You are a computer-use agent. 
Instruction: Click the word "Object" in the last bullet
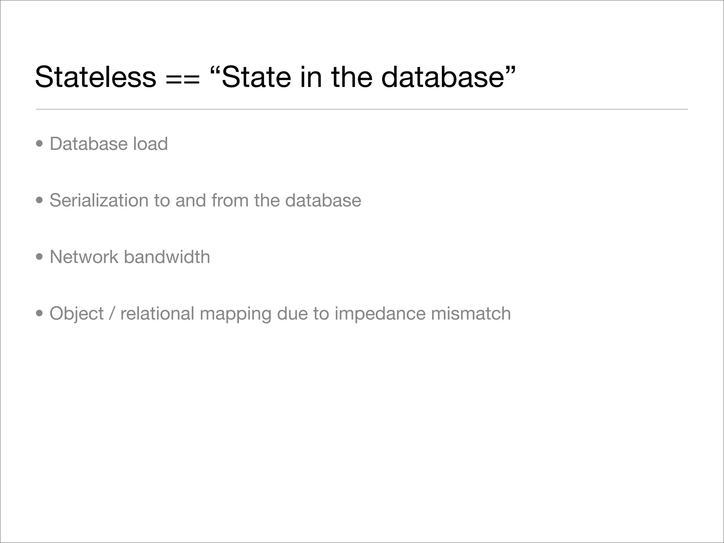pos(77,314)
